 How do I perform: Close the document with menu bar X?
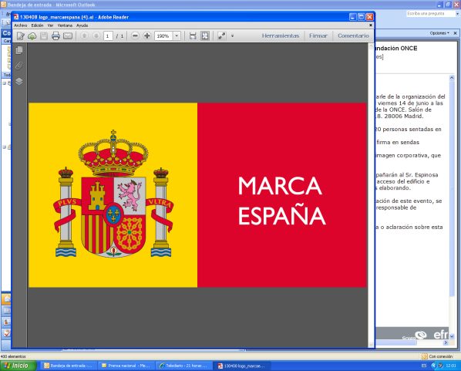pos(371,25)
